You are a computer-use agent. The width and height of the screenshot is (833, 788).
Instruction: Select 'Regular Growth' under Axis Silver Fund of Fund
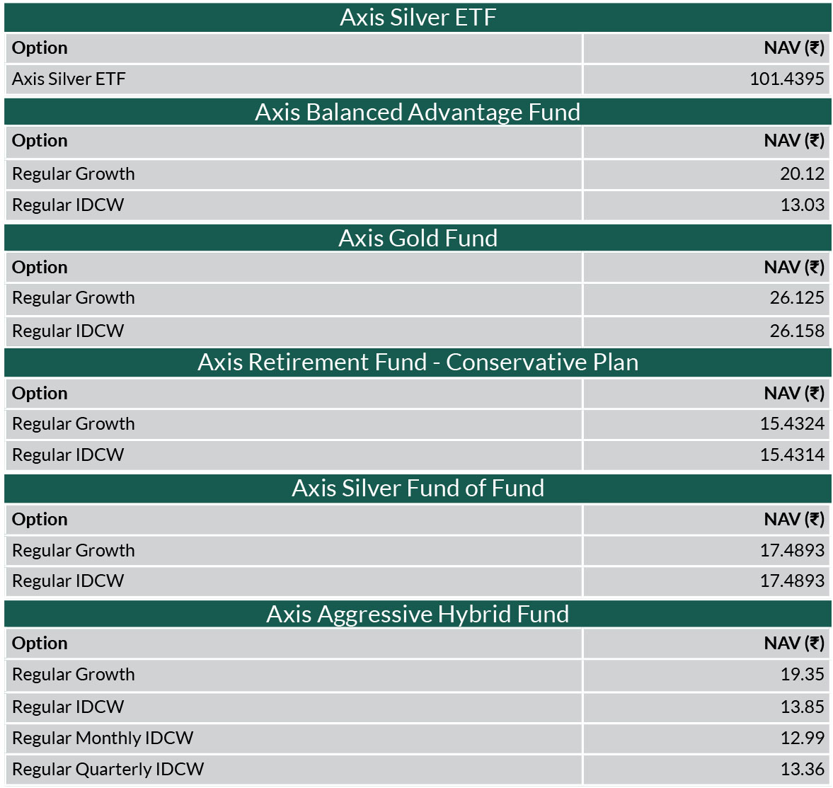click(74, 551)
